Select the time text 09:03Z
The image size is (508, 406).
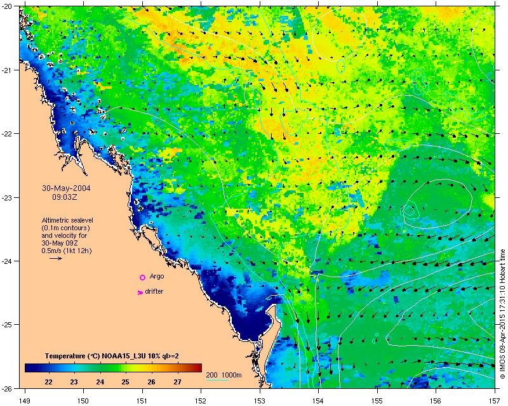coord(65,197)
